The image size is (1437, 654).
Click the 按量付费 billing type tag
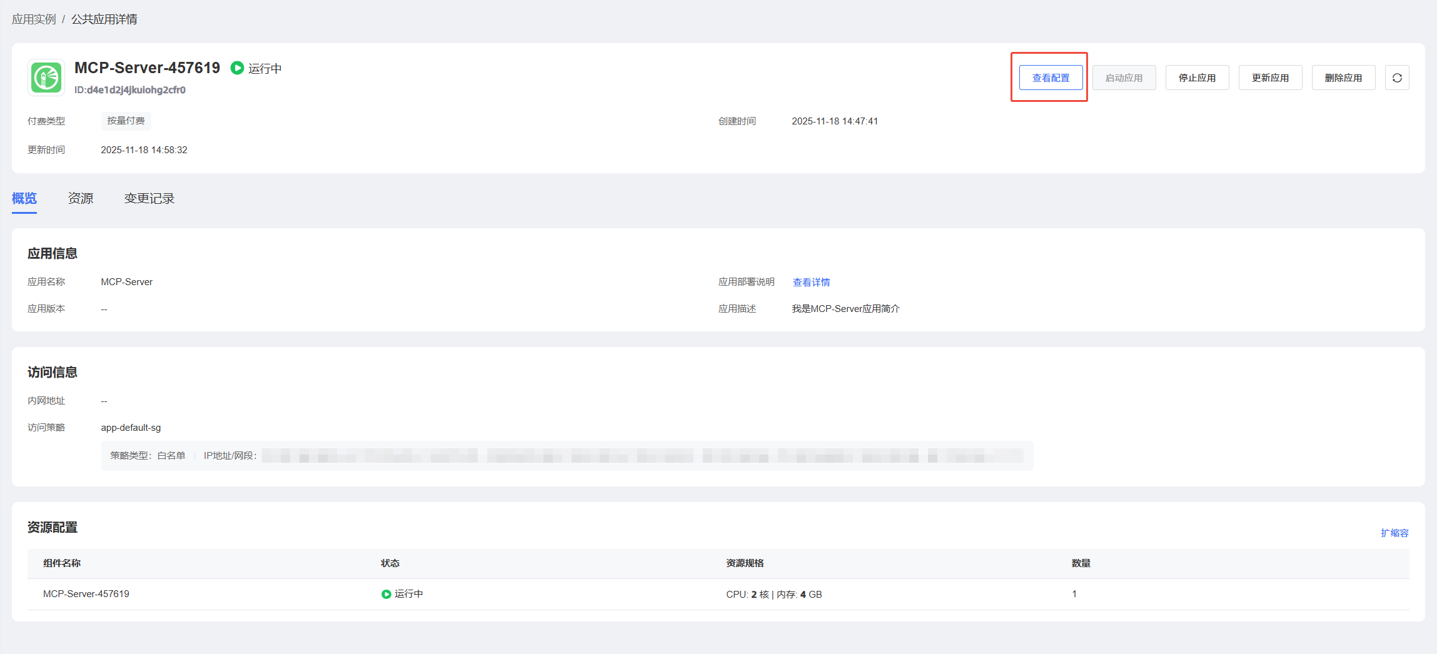pyautogui.click(x=126, y=121)
